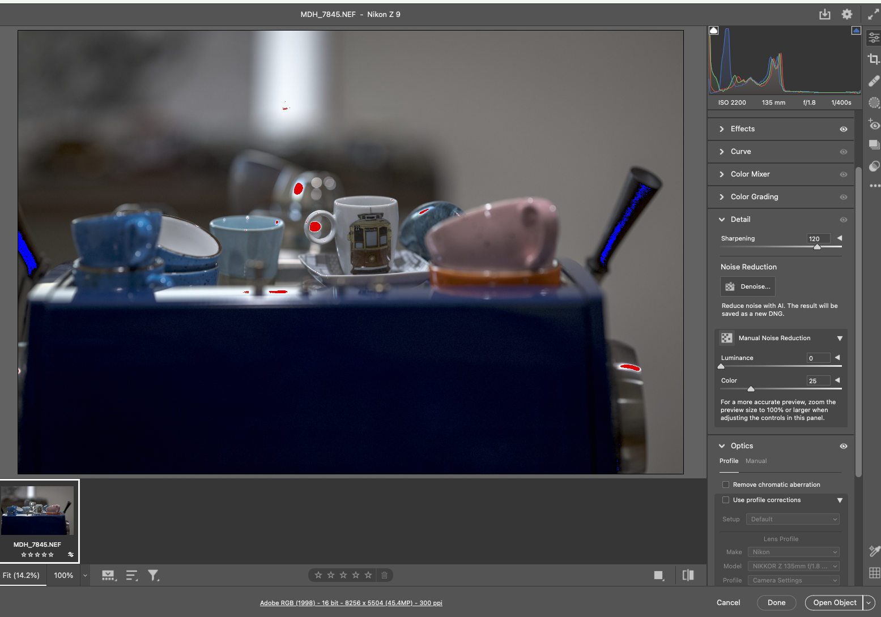This screenshot has width=881, height=617.
Task: Expand the Effects panel
Action: (x=722, y=129)
